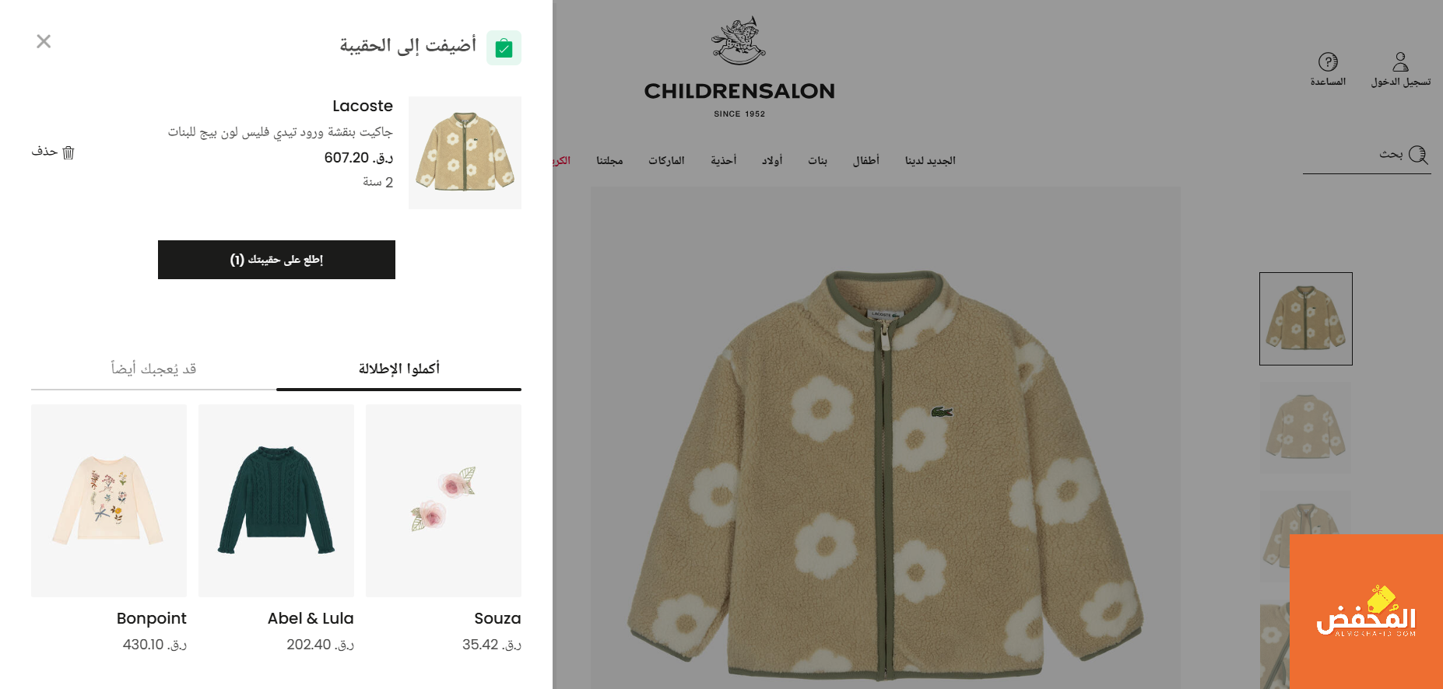Click the orange Almokhafid coupon badge
The image size is (1443, 689).
[1366, 611]
